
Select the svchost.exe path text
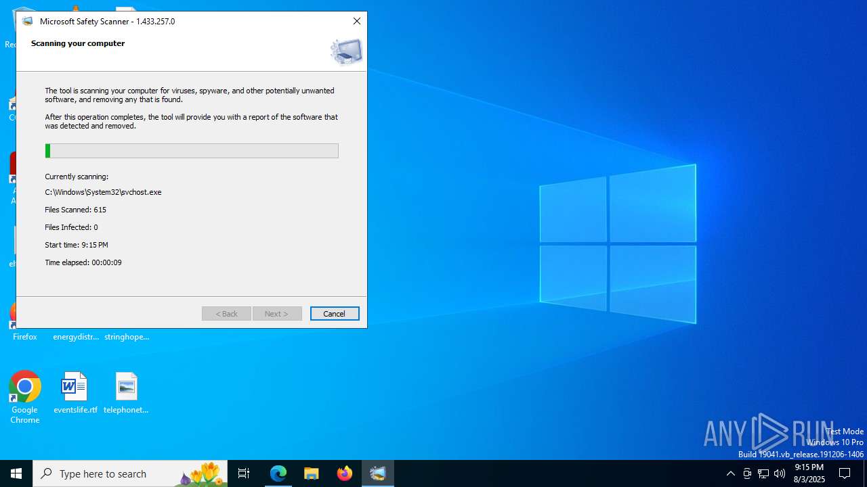click(103, 192)
